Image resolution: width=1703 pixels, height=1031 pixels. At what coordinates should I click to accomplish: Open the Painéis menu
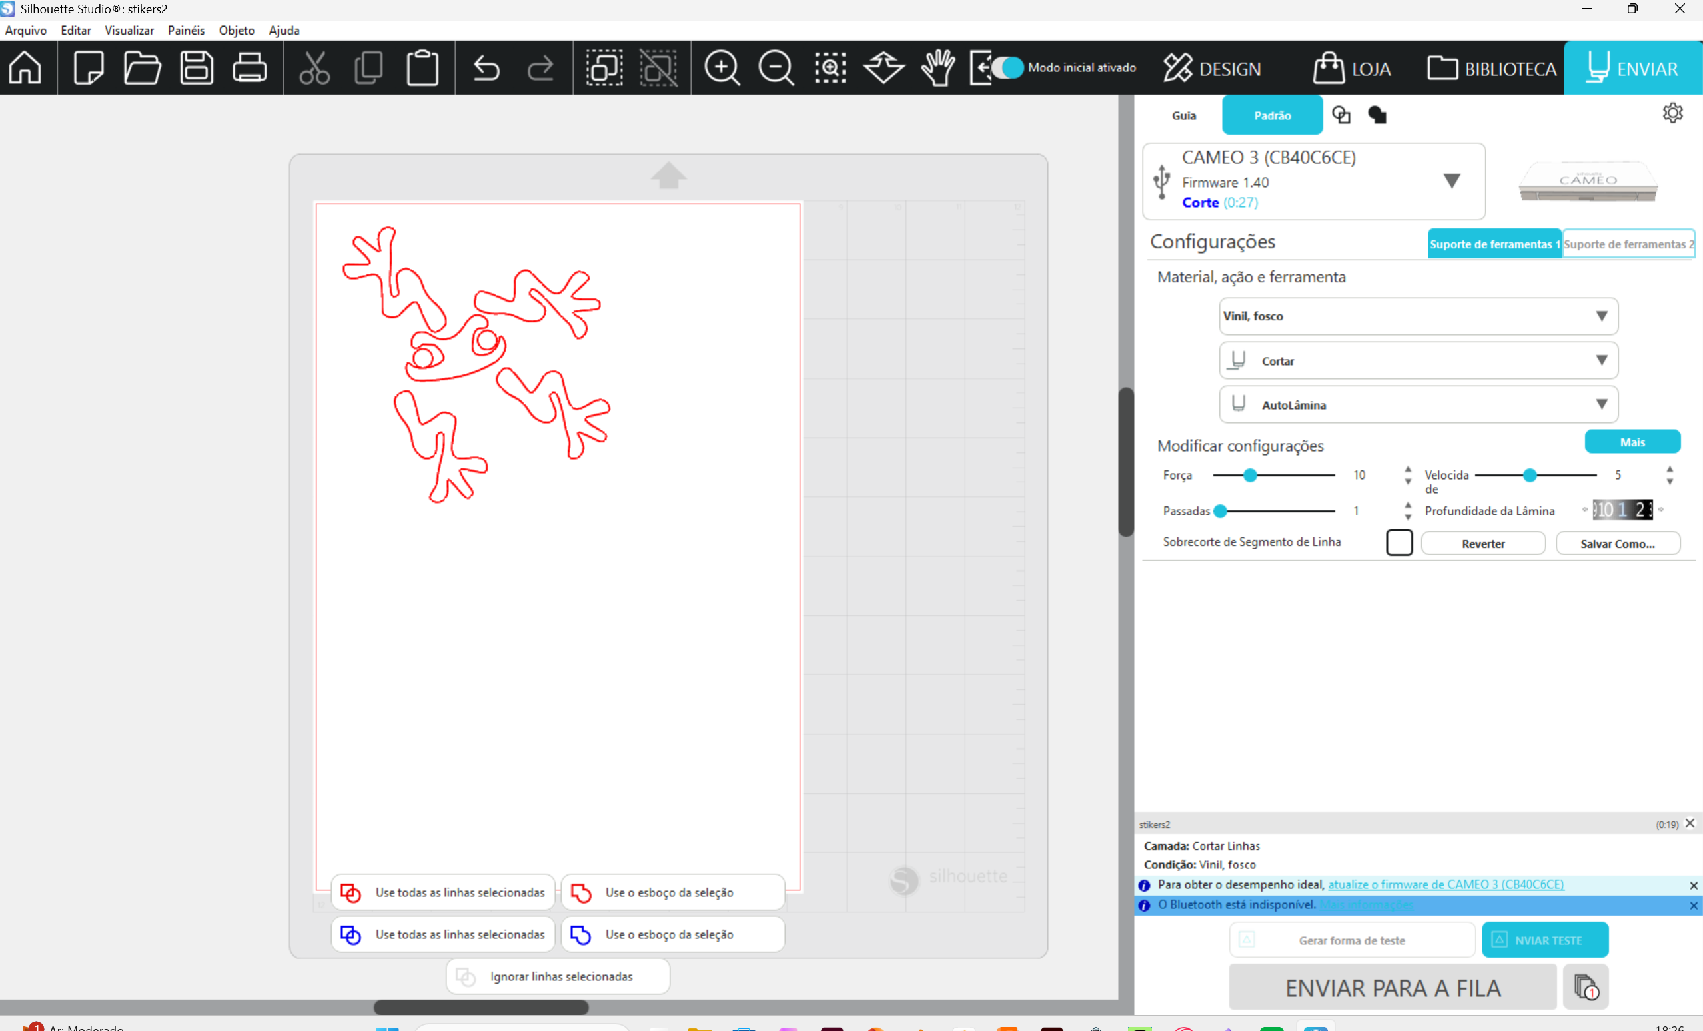186,31
